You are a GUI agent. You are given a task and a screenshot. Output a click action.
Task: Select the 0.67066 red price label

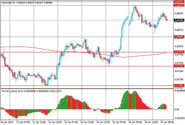[x=179, y=85]
